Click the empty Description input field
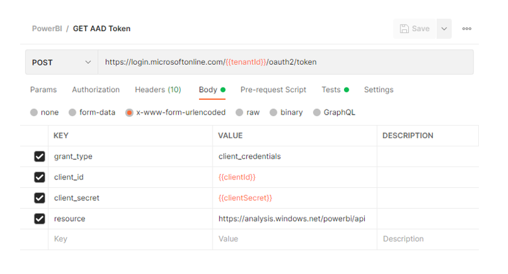508x274 pixels. pos(428,239)
